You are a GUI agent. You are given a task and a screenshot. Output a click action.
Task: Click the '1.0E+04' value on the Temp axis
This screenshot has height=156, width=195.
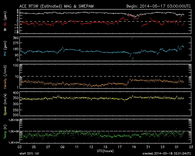[x=14, y=143]
